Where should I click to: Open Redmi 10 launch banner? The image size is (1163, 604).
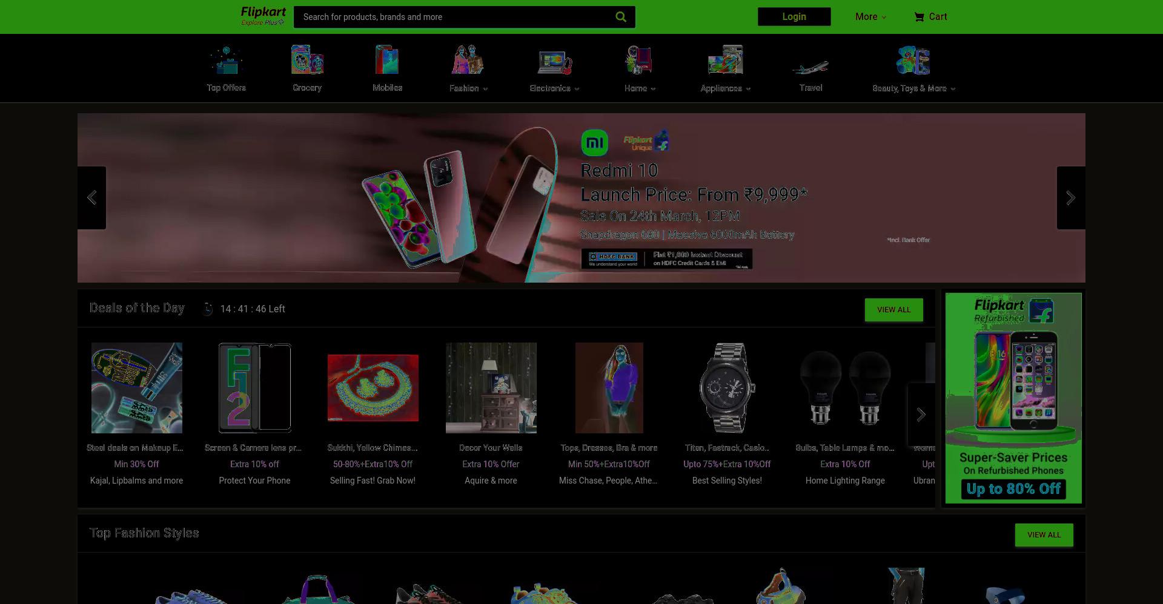pos(581,198)
